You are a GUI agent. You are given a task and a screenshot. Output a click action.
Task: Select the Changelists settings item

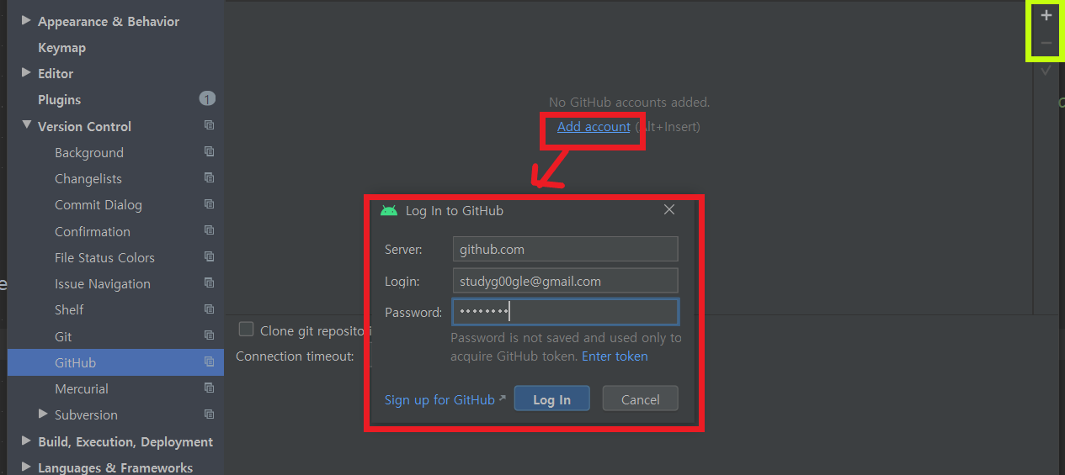click(x=88, y=179)
